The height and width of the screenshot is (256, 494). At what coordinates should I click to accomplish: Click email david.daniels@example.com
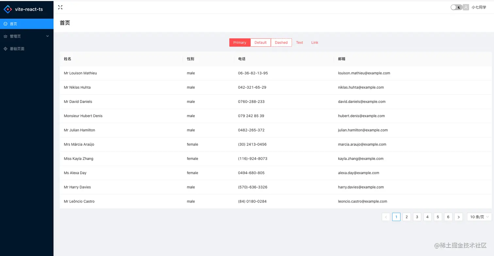click(x=362, y=102)
